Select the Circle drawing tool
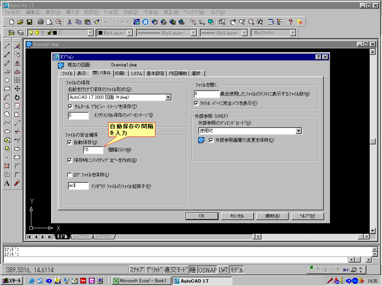Screen dimensions: 382x286 click(7, 106)
